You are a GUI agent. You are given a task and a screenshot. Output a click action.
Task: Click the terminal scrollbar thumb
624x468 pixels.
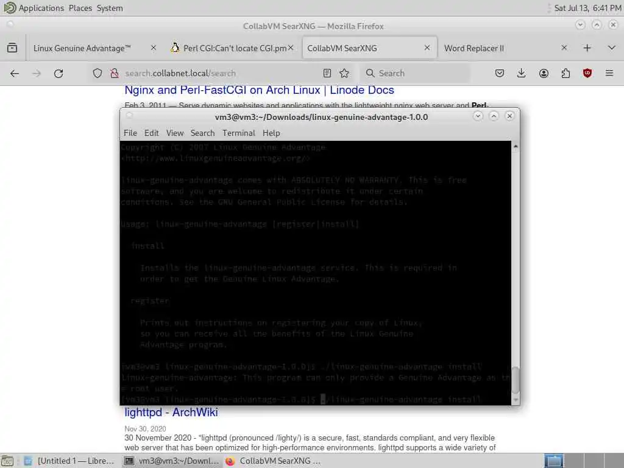pyautogui.click(x=516, y=380)
